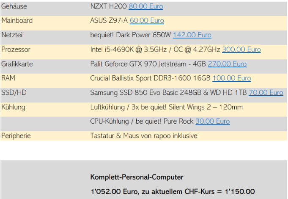Select the SSD/HD row label
Viewport: 288px width, 199px height.
pyautogui.click(x=14, y=92)
